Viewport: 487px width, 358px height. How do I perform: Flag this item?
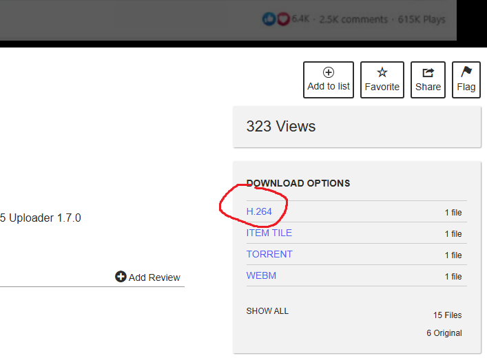[x=466, y=80]
